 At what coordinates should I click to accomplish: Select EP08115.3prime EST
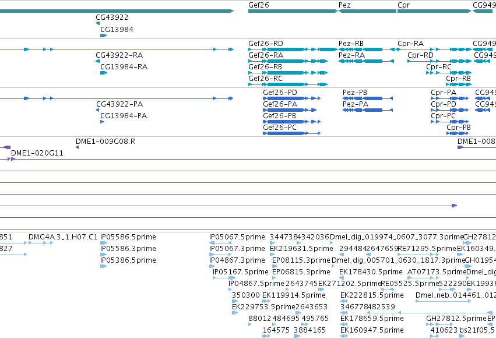tap(275, 266)
